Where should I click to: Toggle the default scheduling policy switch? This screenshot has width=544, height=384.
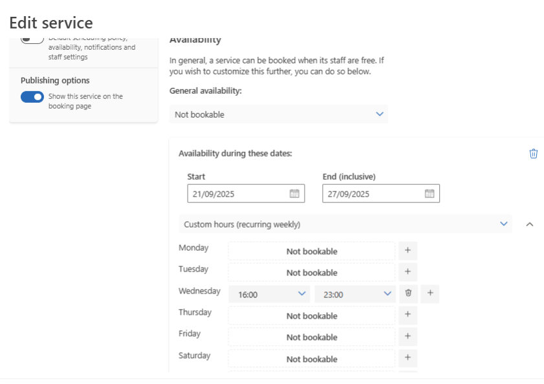32,39
